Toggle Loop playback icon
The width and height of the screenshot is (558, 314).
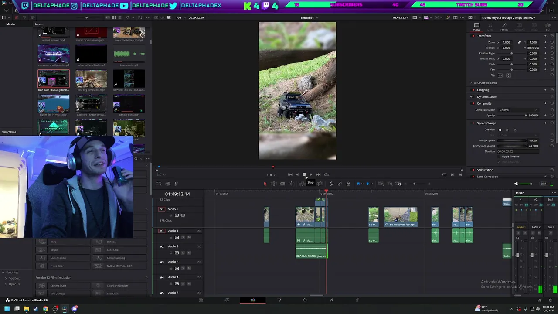point(327,174)
